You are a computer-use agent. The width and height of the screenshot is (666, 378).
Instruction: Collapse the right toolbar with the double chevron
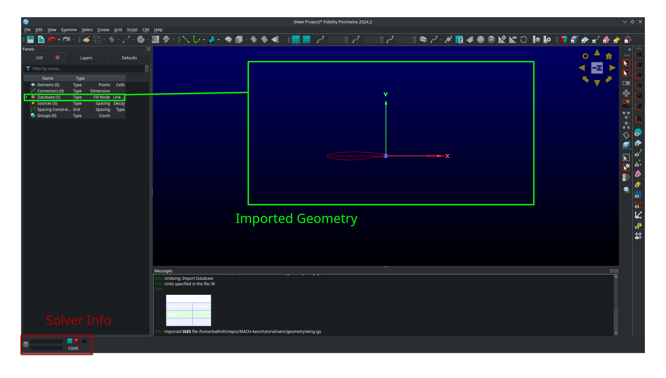point(629,50)
